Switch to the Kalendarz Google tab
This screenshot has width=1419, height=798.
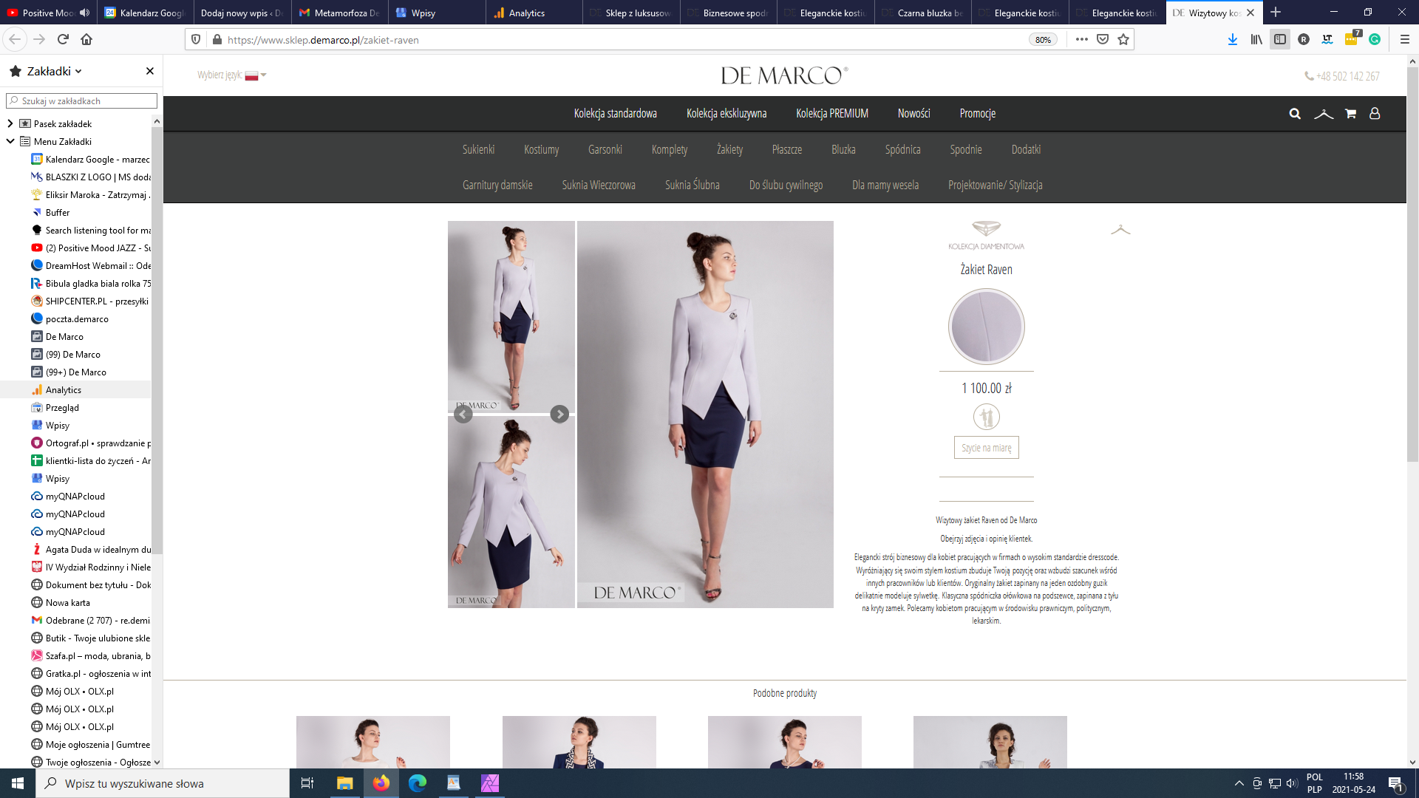click(144, 13)
